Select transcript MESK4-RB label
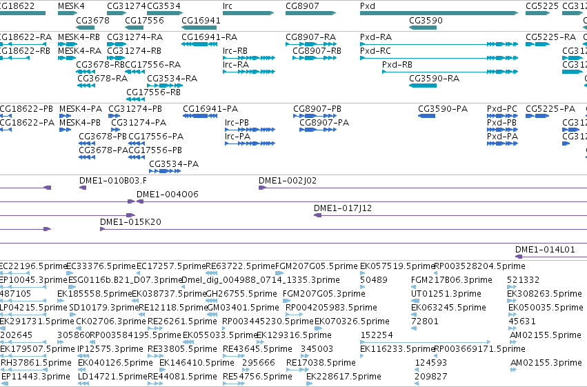 [x=79, y=37]
